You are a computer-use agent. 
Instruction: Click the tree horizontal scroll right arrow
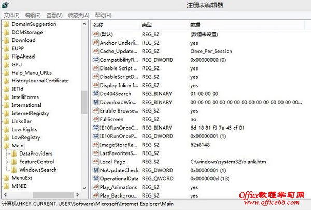(x=78, y=195)
